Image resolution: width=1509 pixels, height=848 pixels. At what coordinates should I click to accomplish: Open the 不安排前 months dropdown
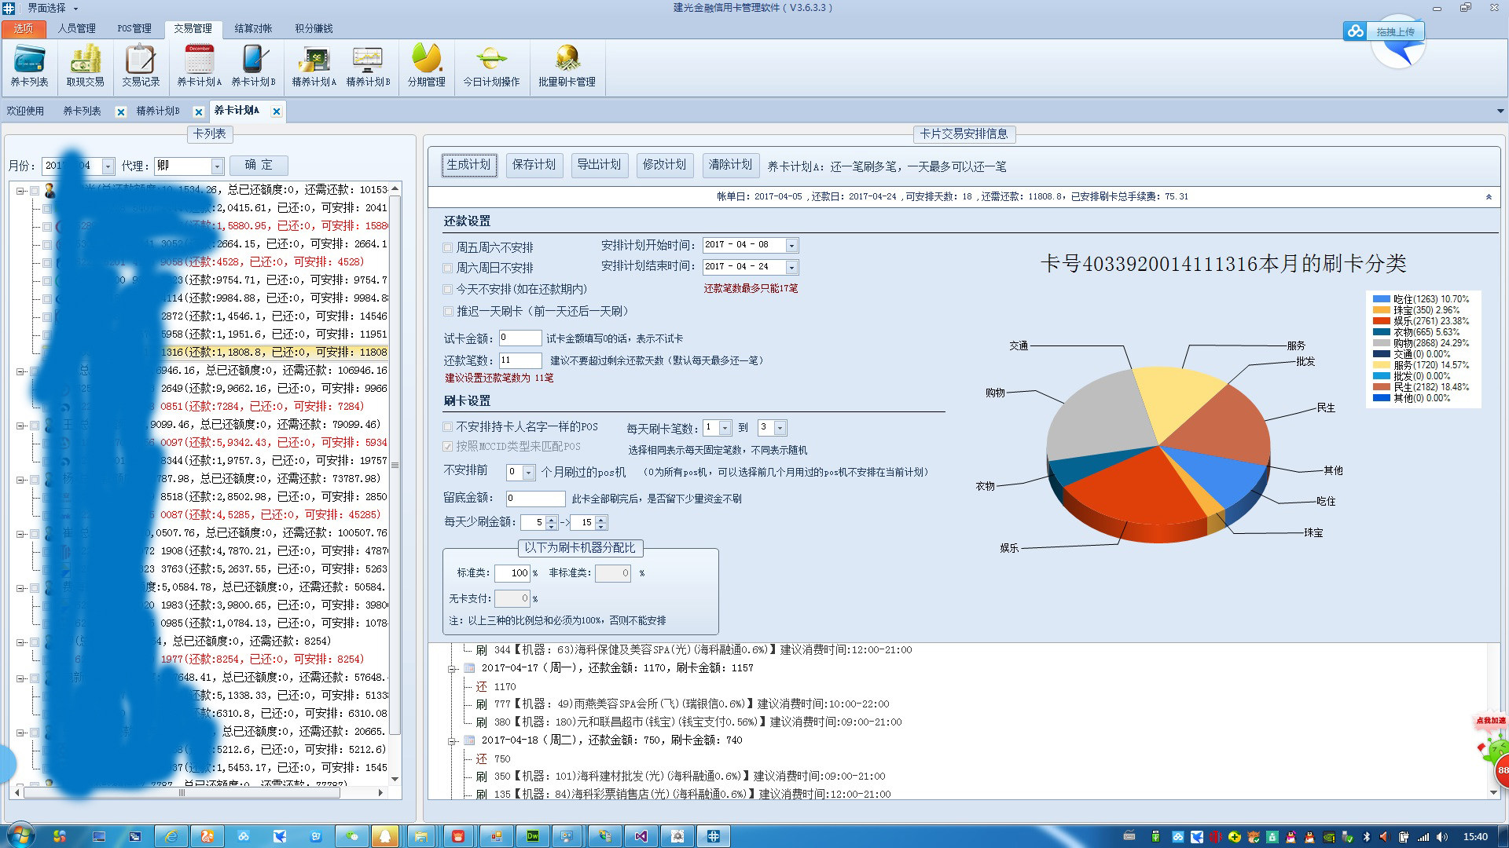coord(529,473)
